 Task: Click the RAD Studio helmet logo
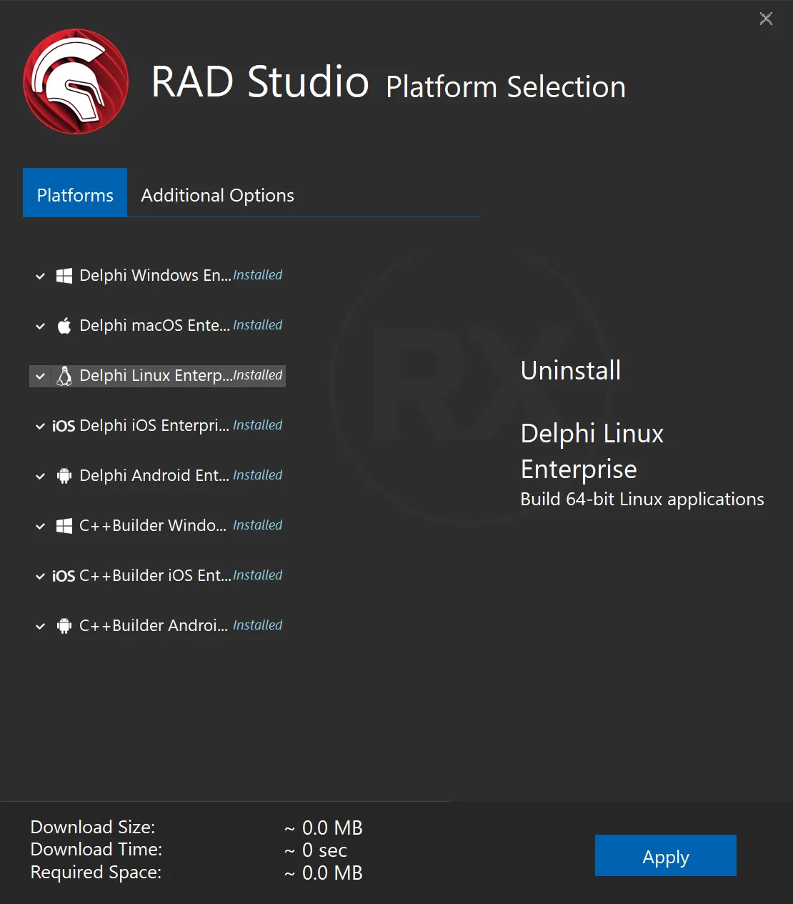click(x=76, y=81)
